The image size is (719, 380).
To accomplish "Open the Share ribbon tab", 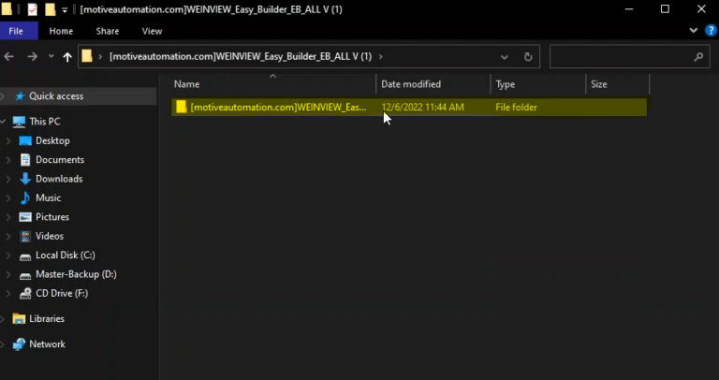I will pyautogui.click(x=108, y=31).
